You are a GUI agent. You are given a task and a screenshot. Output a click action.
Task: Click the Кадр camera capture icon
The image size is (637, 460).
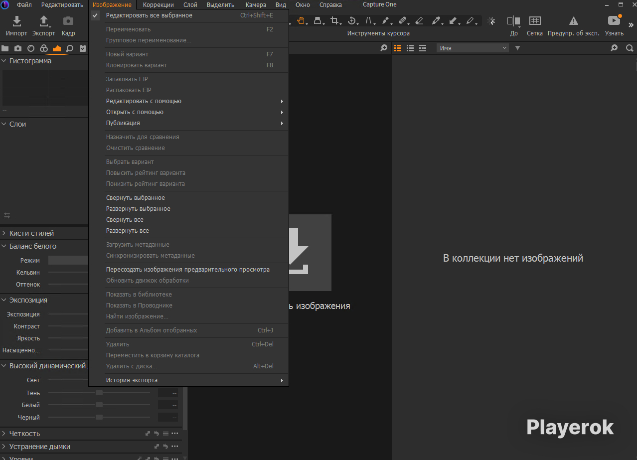pyautogui.click(x=68, y=21)
